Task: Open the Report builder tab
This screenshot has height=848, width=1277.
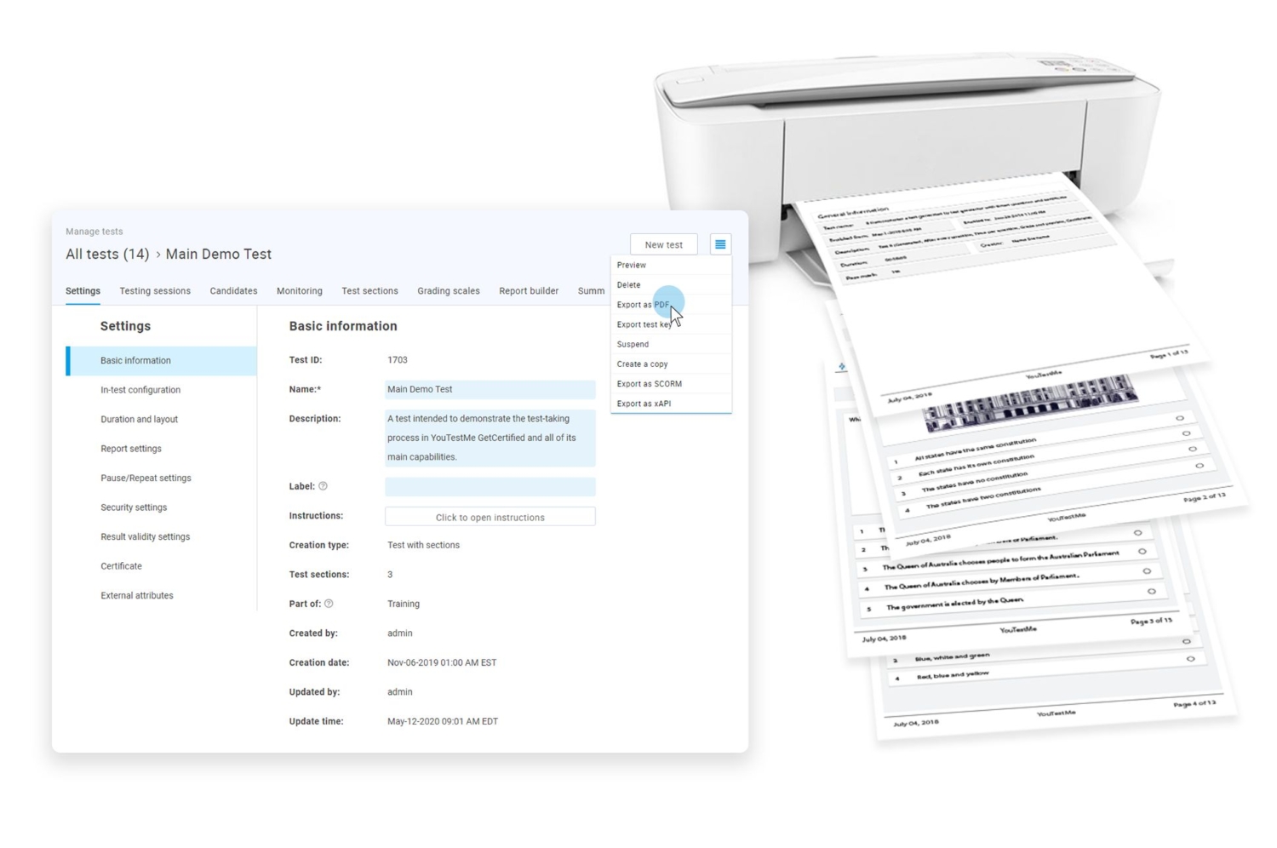Action: tap(529, 290)
